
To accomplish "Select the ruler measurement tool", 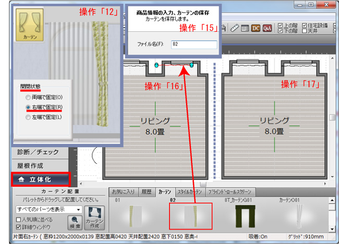I will coord(234,28).
